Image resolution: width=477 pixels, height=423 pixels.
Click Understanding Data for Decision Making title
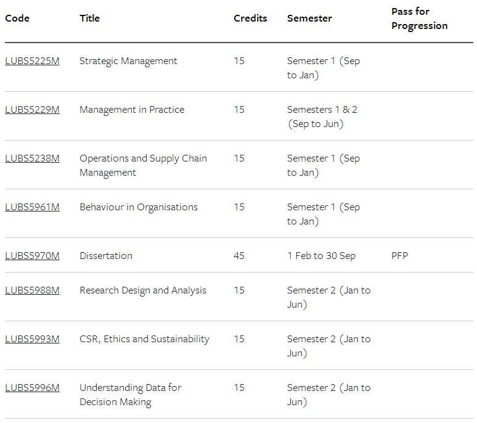click(x=130, y=395)
